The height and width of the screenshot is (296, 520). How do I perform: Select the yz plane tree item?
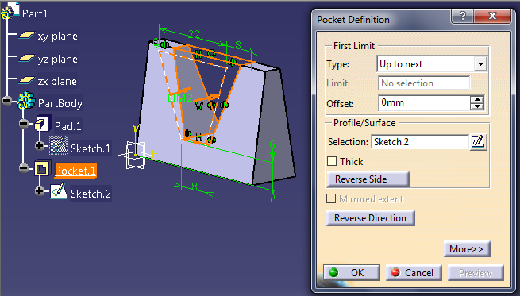click(48, 59)
